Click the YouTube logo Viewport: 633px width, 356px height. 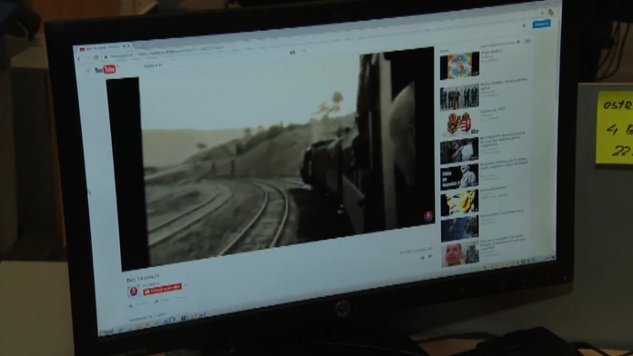coord(105,70)
